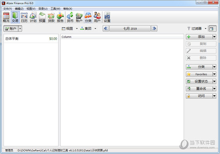Open the 目录(U) menu
Viewport: 220px width, 154px height.
tap(43, 9)
